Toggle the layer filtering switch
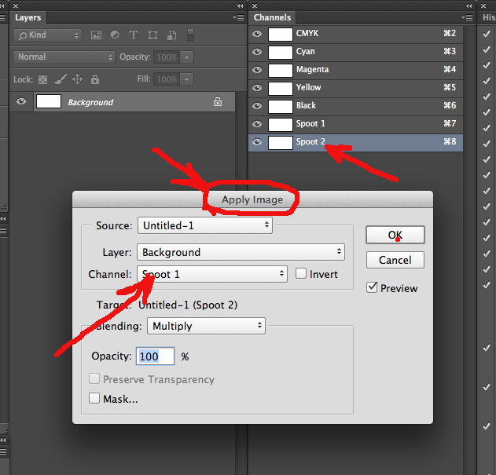 (x=190, y=35)
